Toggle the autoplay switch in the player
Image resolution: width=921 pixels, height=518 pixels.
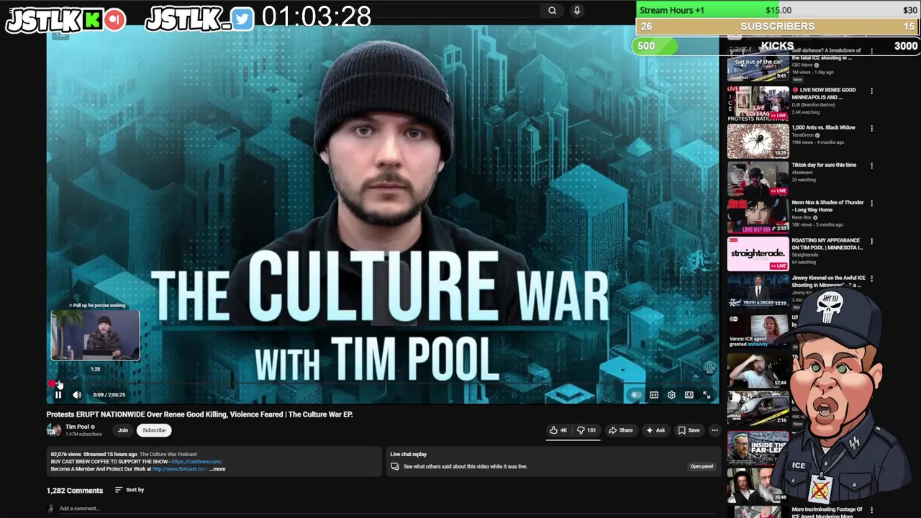(636, 394)
